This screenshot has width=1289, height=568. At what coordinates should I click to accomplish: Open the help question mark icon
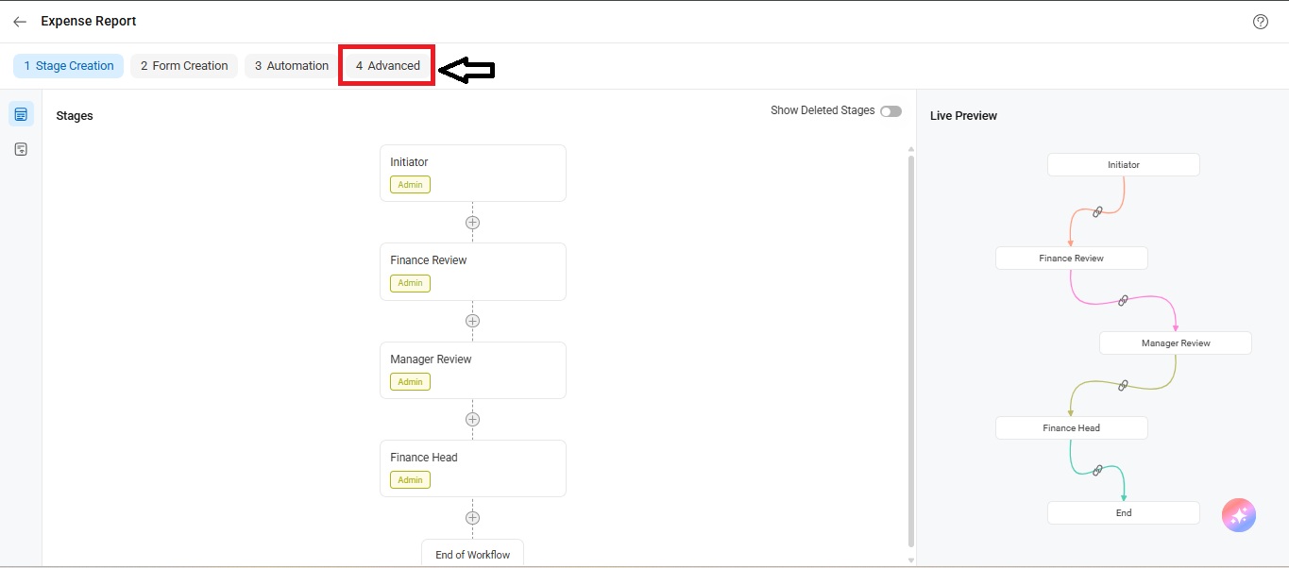(x=1261, y=22)
